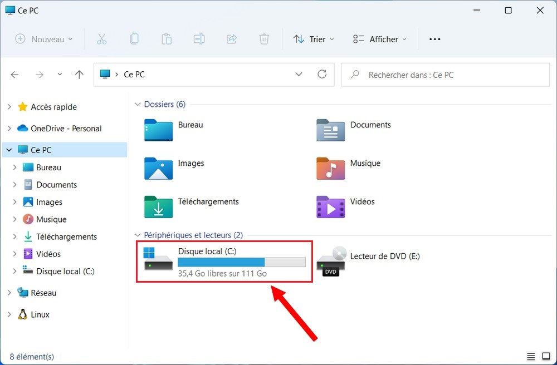Click the Rename icon in toolbar
Viewport: 557px width, 365px height.
[x=199, y=39]
